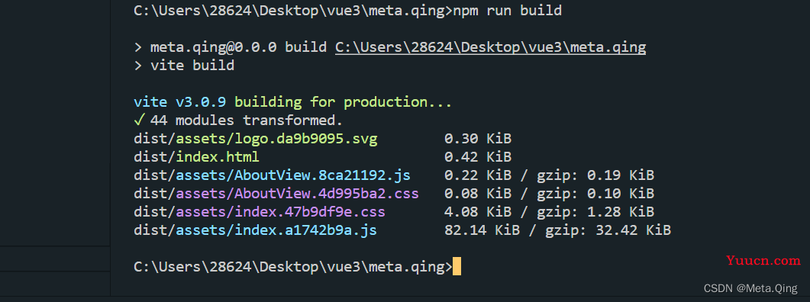Click the 'npm run build' command text
810x302 pixels.
507,11
